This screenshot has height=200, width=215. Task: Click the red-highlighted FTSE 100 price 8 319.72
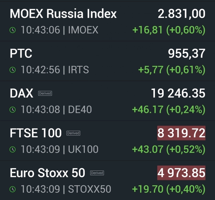[181, 133]
